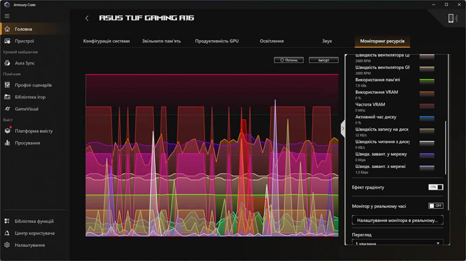Open the Звук tab
466x261 pixels.
[327, 41]
